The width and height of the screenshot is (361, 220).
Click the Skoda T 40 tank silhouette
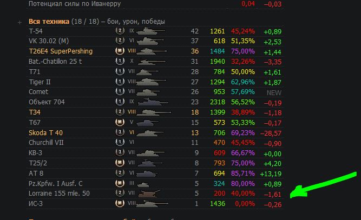pos(150,133)
